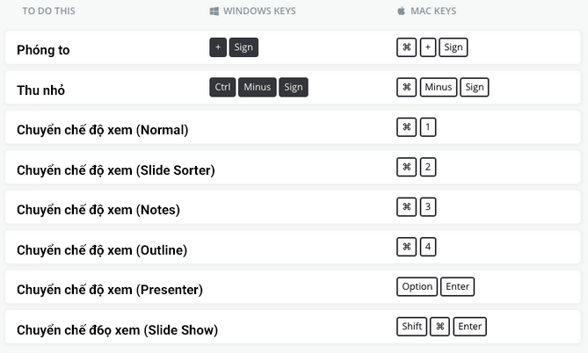Click Command key icon beside the 3 key
Screen dimensions: 588x353
click(x=407, y=207)
